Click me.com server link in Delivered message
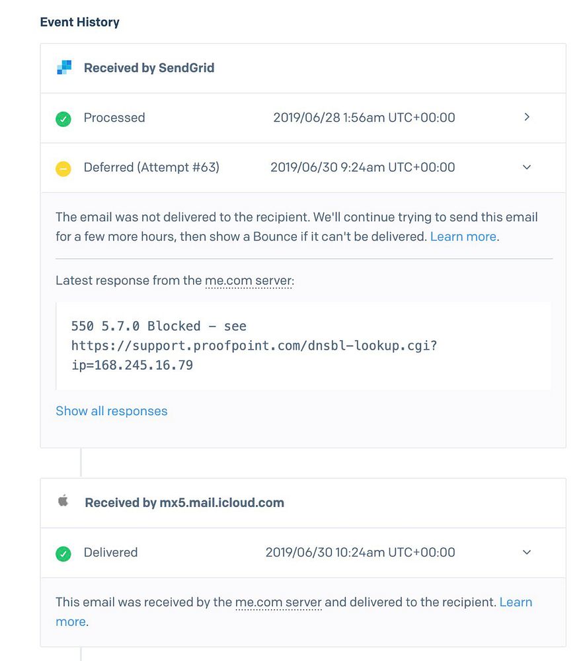Screen dimensions: 587x661 pos(278,602)
